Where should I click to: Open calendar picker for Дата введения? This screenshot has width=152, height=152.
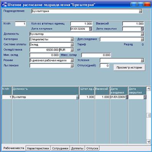(90, 29)
